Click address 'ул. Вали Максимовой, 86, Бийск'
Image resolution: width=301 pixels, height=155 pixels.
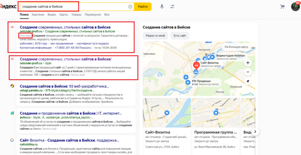pyautogui.click(x=214, y=147)
